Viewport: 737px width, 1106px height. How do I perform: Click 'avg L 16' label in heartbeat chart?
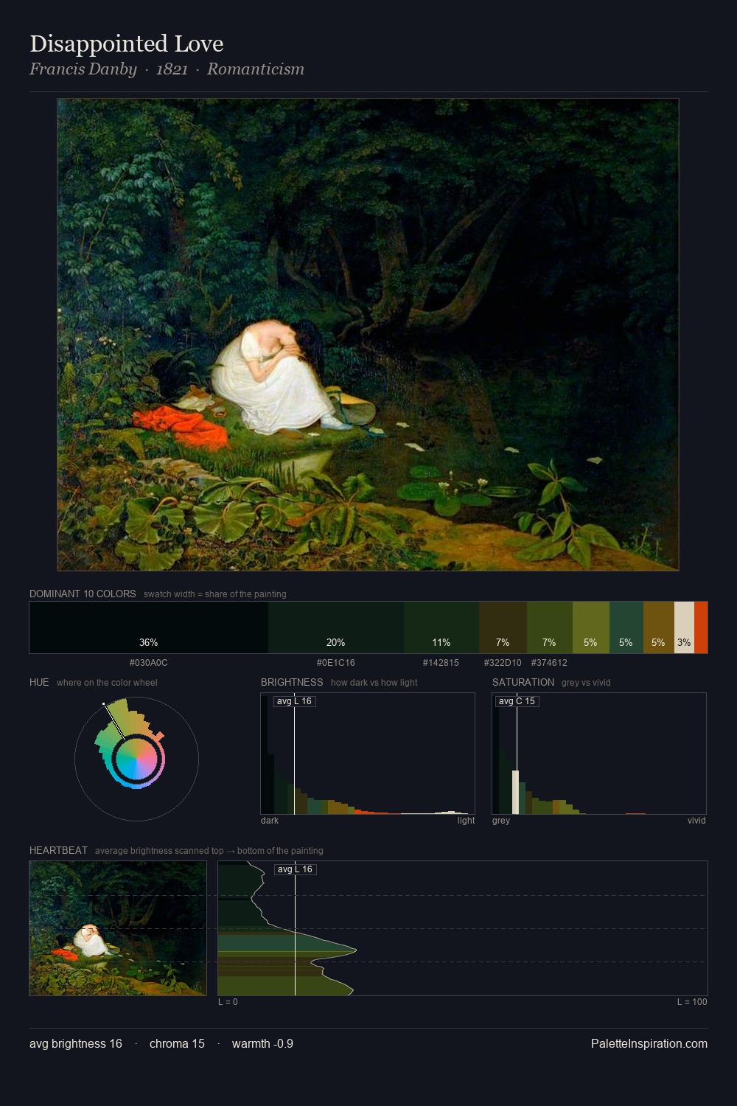point(296,869)
